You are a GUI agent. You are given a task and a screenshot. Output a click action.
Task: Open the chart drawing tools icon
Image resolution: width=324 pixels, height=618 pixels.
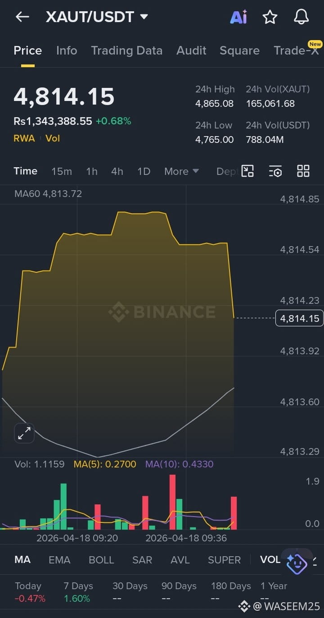click(x=247, y=171)
